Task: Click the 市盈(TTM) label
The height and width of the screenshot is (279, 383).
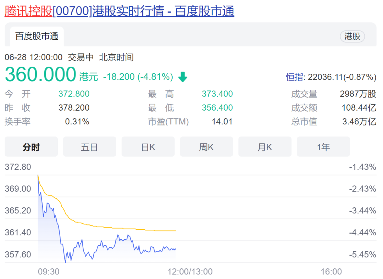Action: pyautogui.click(x=168, y=122)
